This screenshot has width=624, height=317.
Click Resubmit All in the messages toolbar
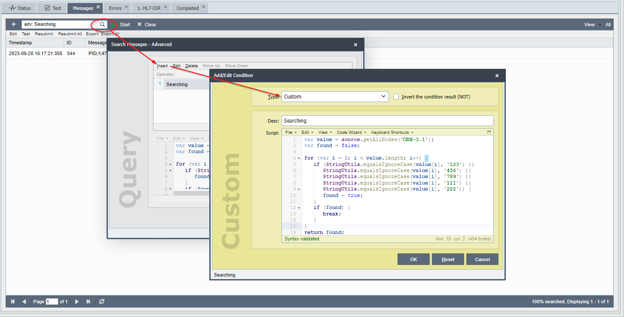point(70,34)
